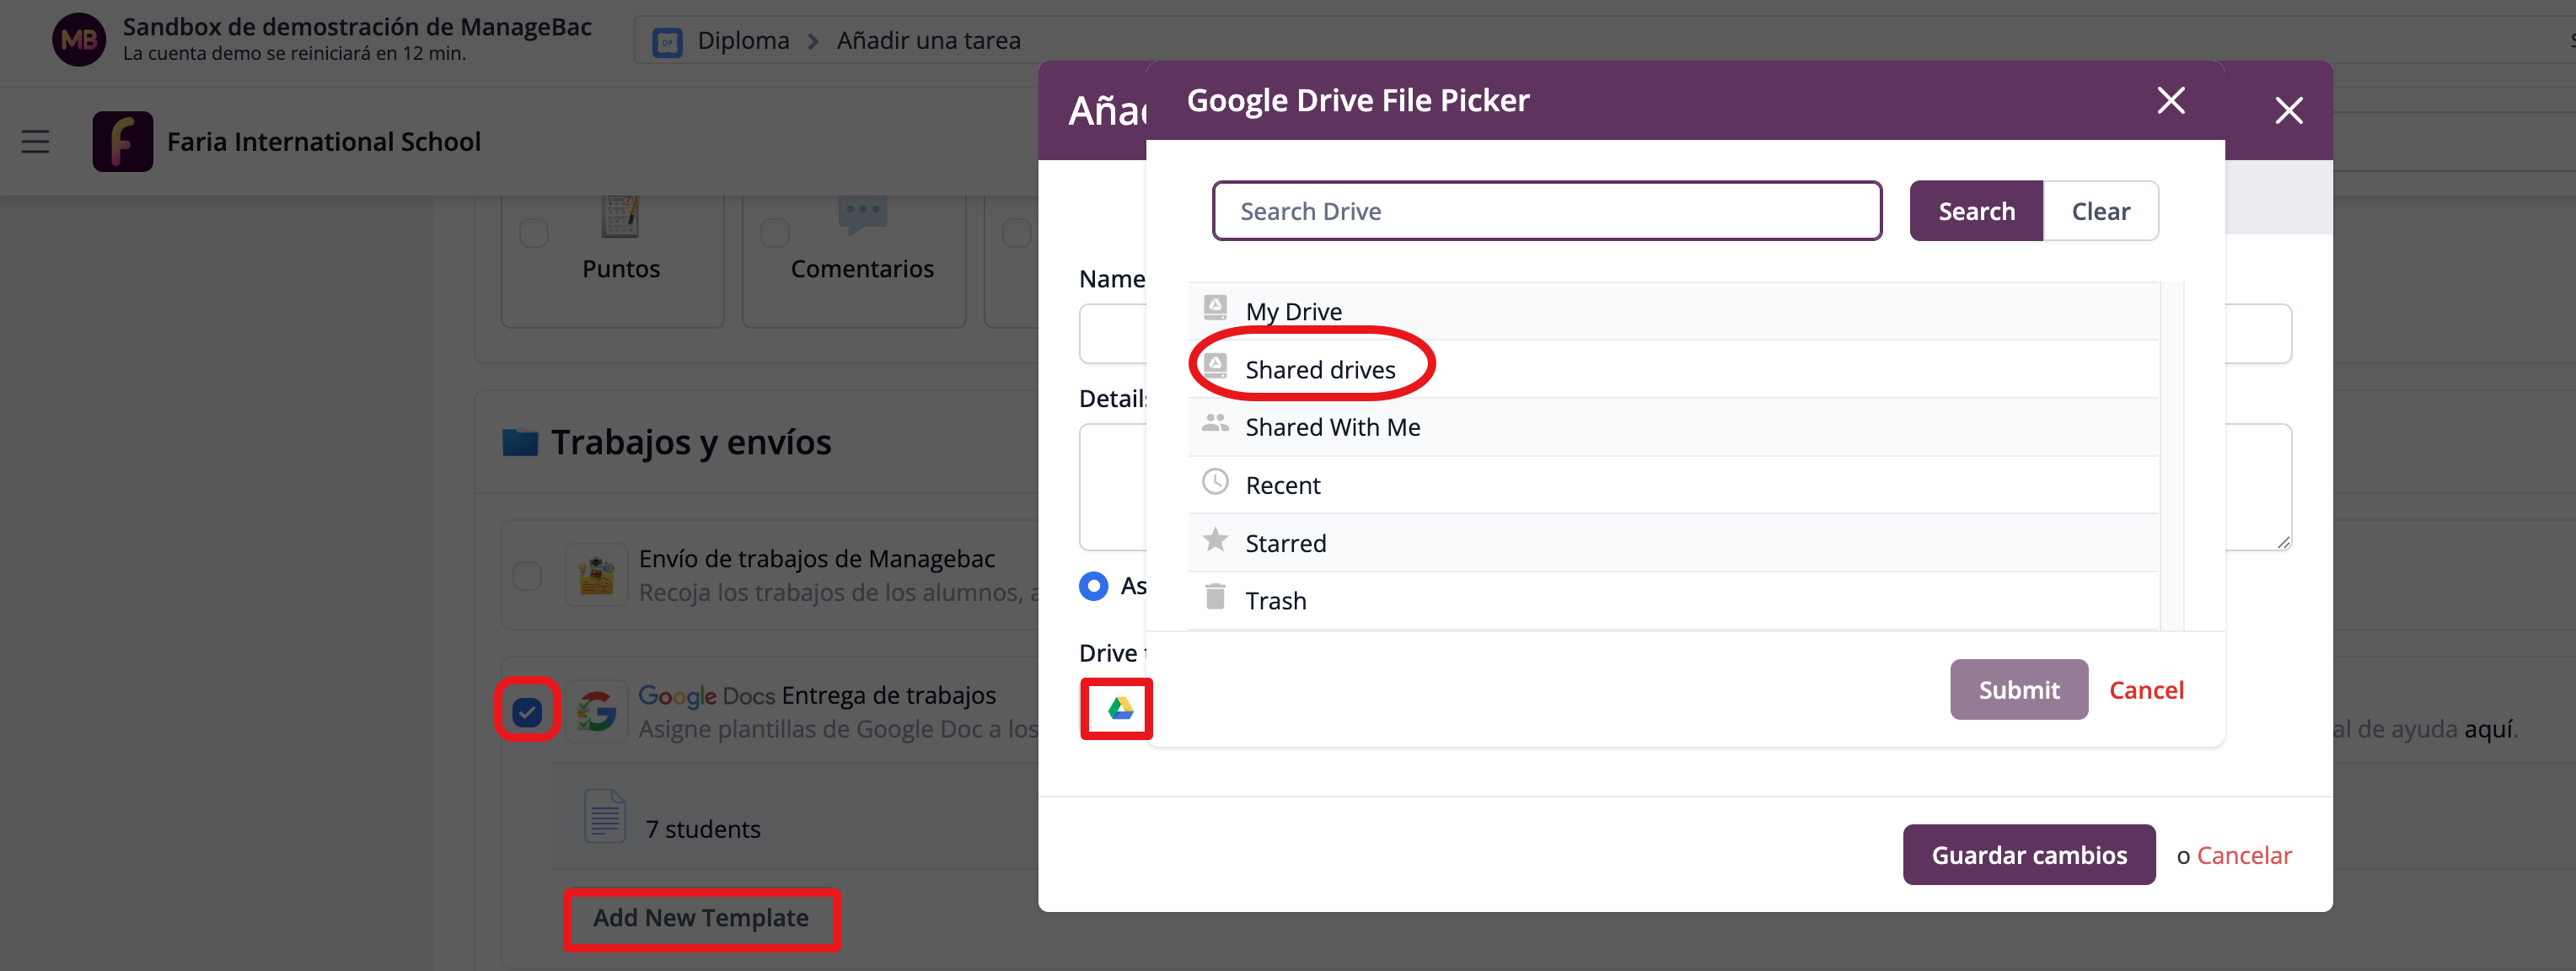Uncheck the Google Docs Entrega de trabajos checkbox
This screenshot has height=971, width=2576.
pos(527,711)
